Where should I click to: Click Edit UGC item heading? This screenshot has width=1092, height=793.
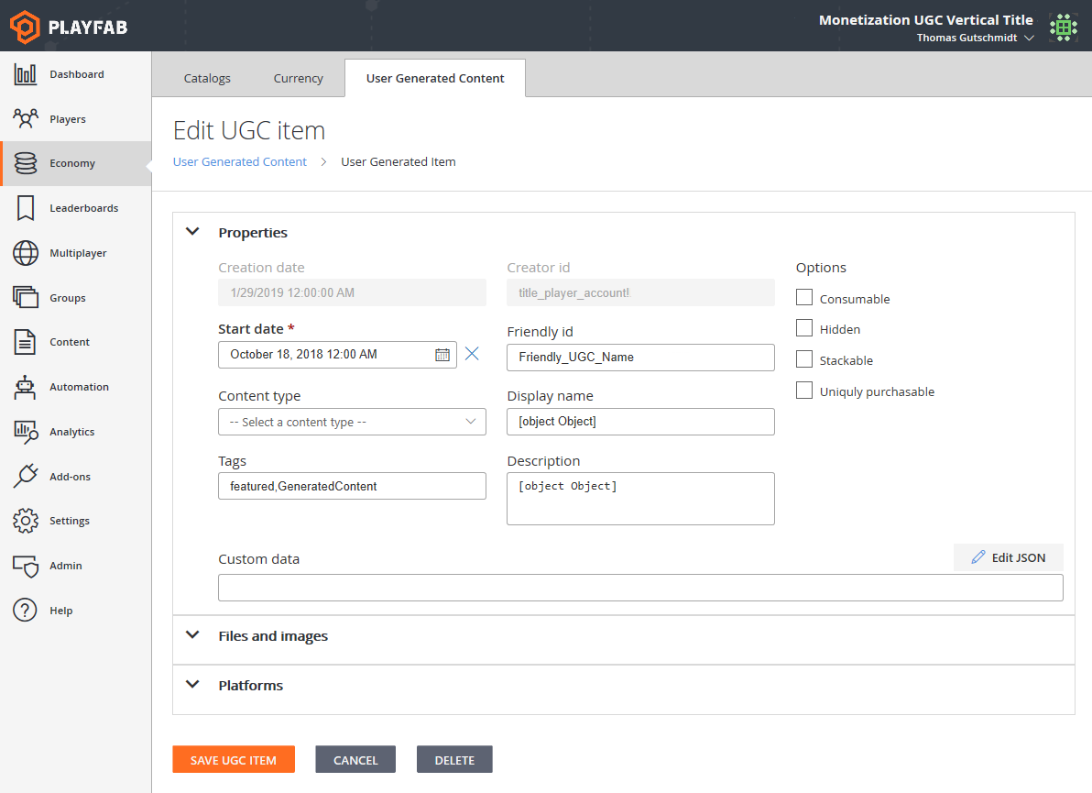tap(249, 130)
